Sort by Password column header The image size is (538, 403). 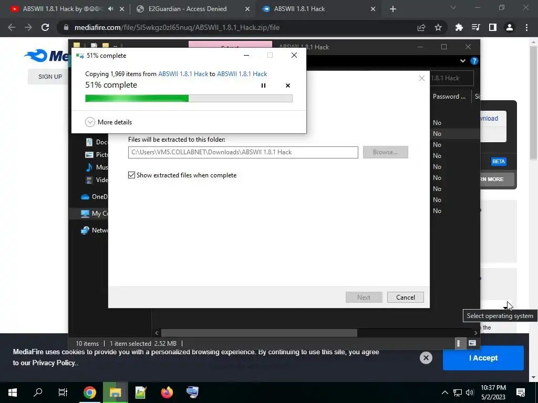[x=449, y=97]
